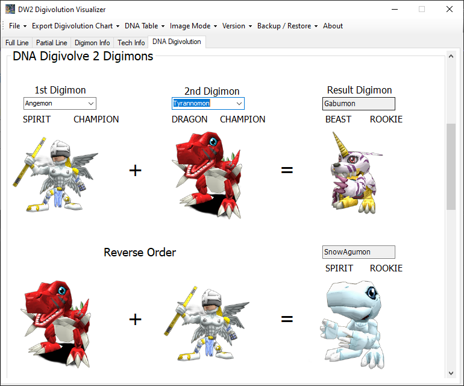
Task: Click the CHAMPION label beside SPIRIT
Action: pos(96,119)
